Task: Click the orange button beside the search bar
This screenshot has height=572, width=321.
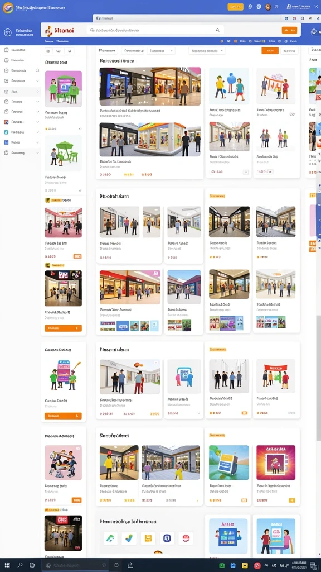Action: coord(289,30)
